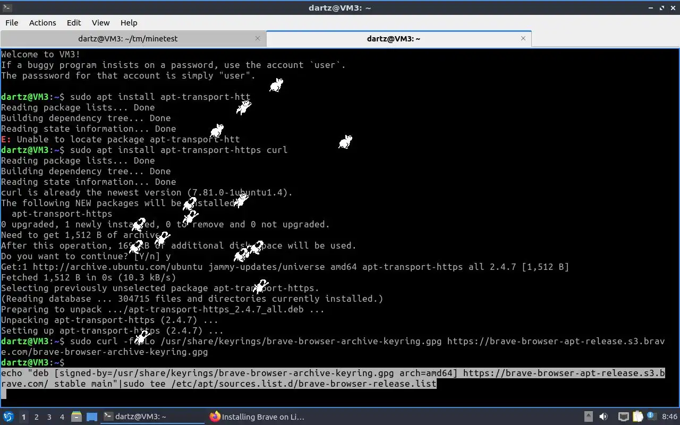
Task: Switch to the ~/tm/minetest terminal tab
Action: click(128, 38)
